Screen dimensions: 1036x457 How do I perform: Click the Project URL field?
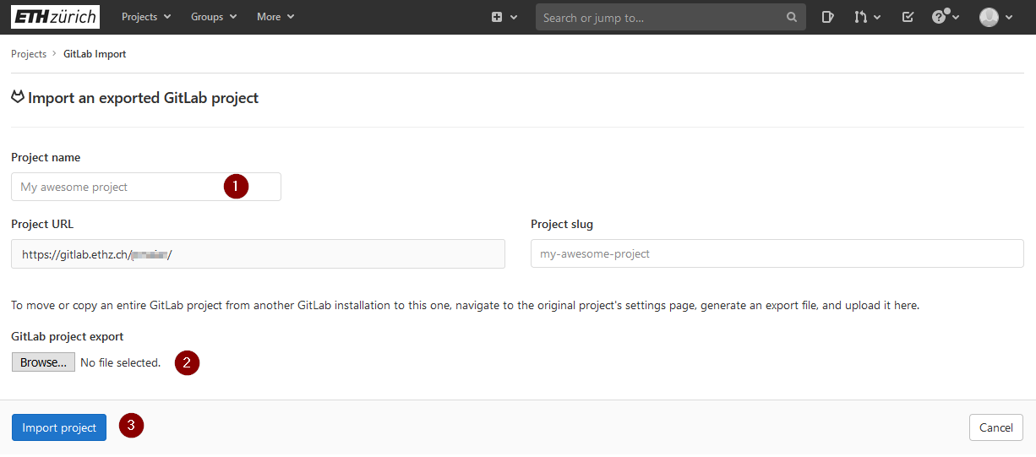point(258,254)
